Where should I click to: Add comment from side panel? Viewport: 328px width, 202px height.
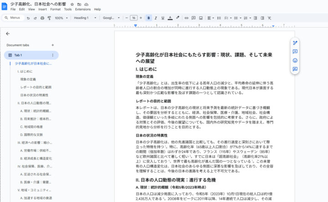point(295,51)
